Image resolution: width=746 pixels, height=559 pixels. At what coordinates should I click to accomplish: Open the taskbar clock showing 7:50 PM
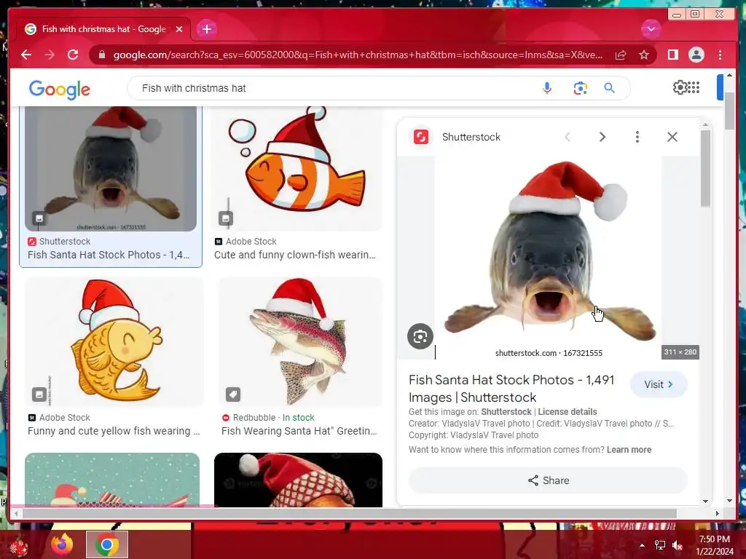[715, 545]
